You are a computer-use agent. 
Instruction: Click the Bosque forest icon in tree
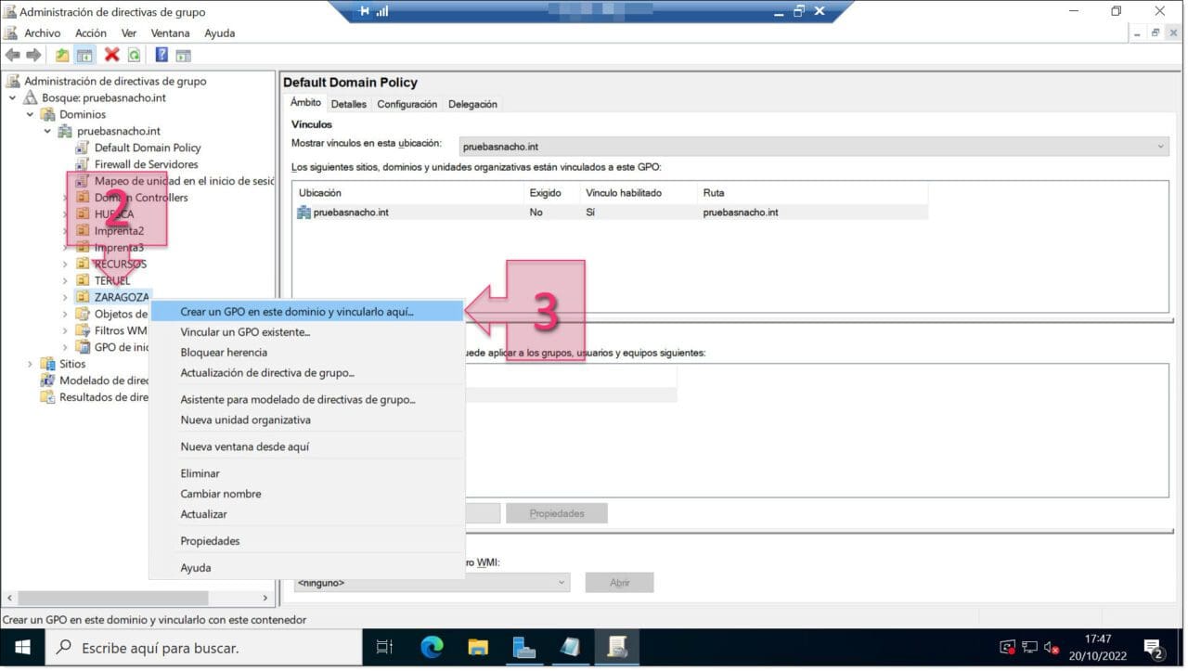point(31,97)
